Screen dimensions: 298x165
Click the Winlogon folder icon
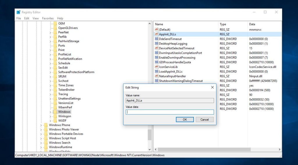(55, 116)
